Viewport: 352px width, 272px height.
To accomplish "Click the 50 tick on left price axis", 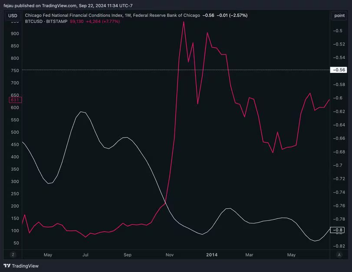I will tap(16, 243).
